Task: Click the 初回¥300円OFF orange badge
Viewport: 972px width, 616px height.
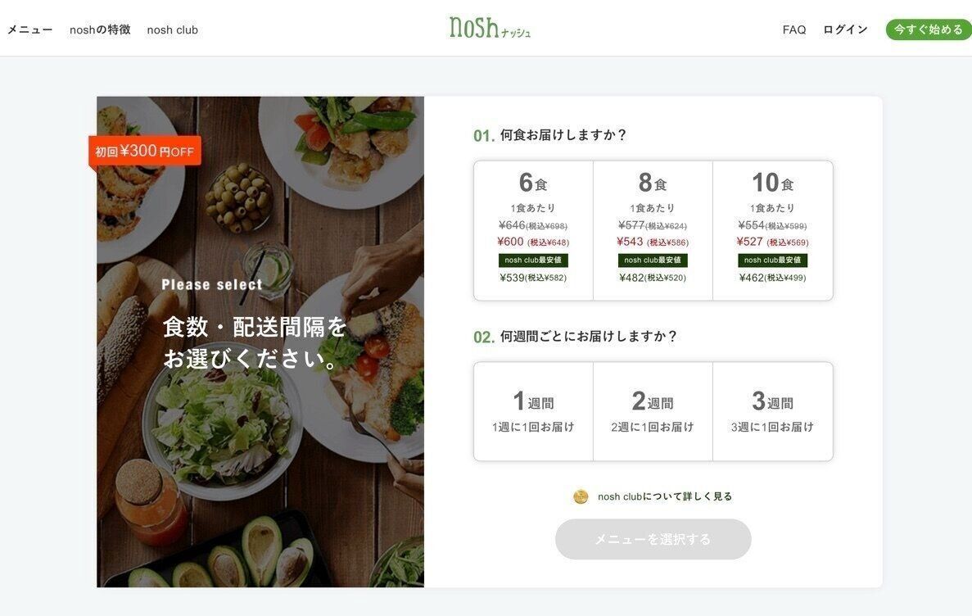Action: coord(145,151)
